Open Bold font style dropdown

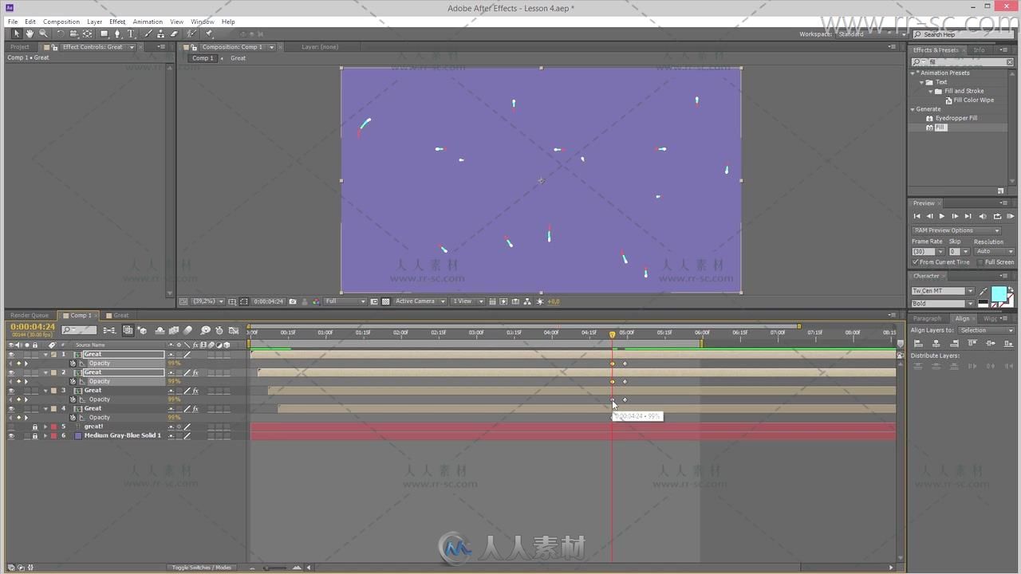pos(943,304)
